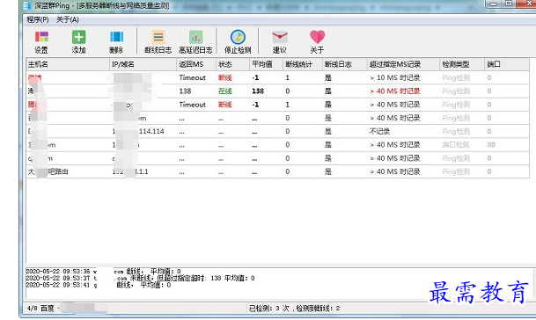Select the log line at 09:53:37
The image size is (536, 320).
coord(140,279)
